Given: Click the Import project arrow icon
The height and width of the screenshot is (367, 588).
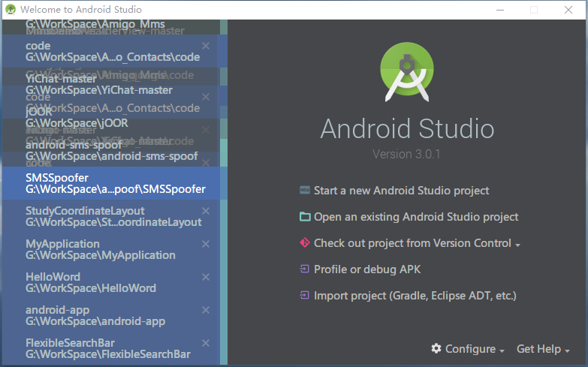Looking at the screenshot, I should point(304,295).
